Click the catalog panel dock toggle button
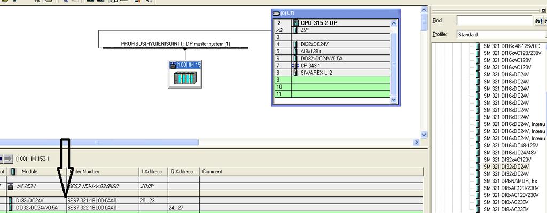547x213 pixels. (x=544, y=11)
